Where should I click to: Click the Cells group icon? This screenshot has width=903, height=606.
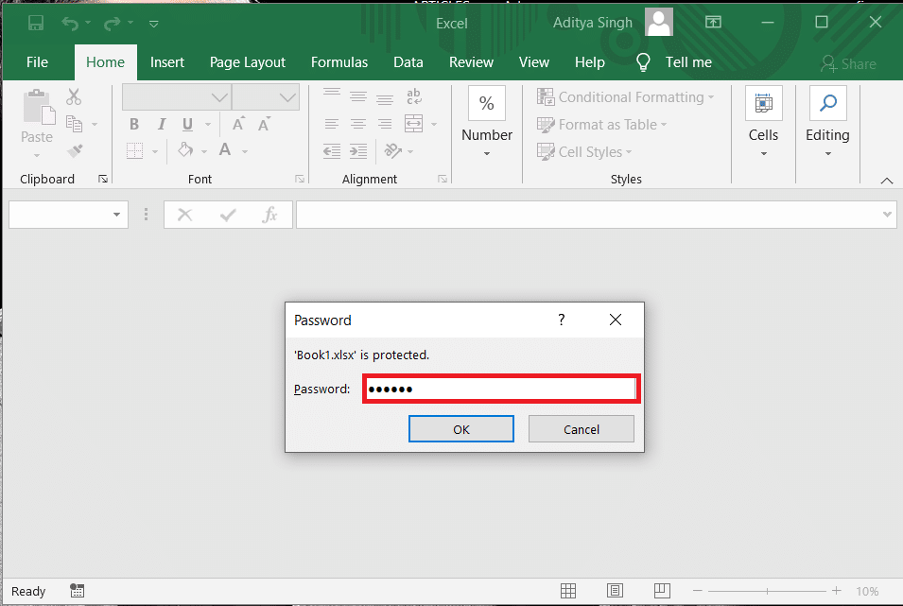click(x=763, y=102)
